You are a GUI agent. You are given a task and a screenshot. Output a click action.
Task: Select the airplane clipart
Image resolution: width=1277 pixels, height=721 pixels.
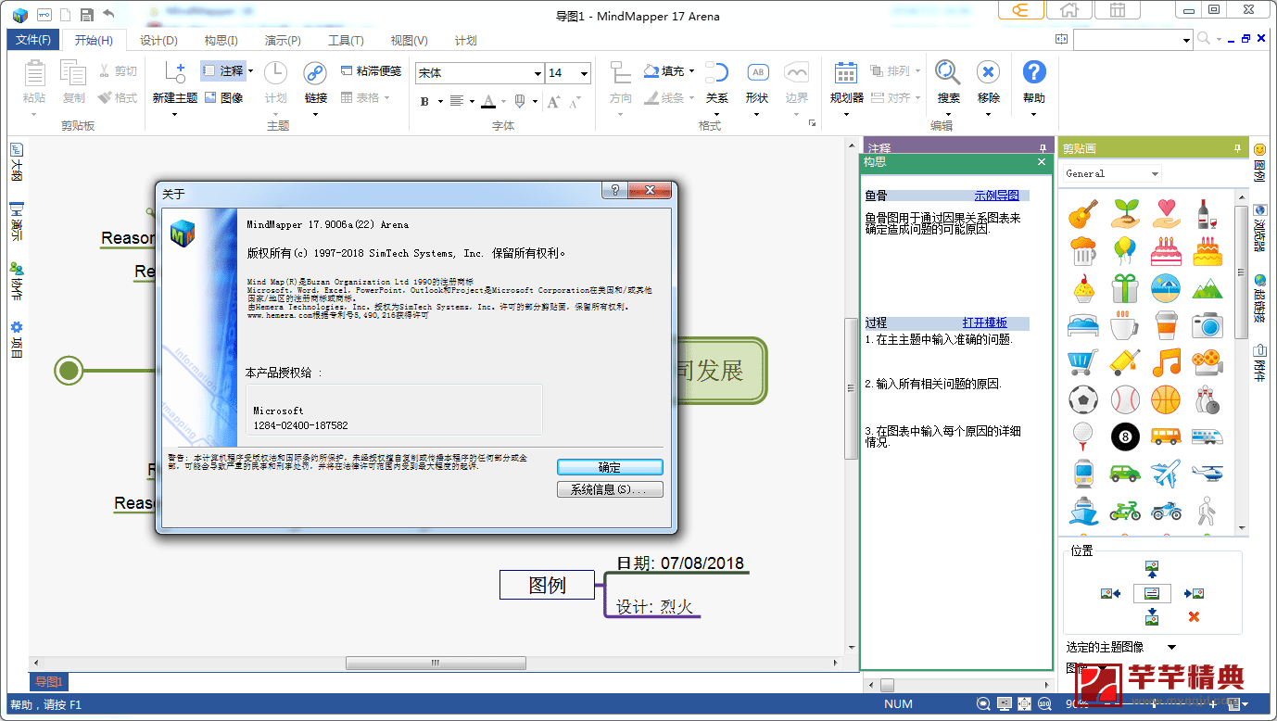tap(1166, 473)
